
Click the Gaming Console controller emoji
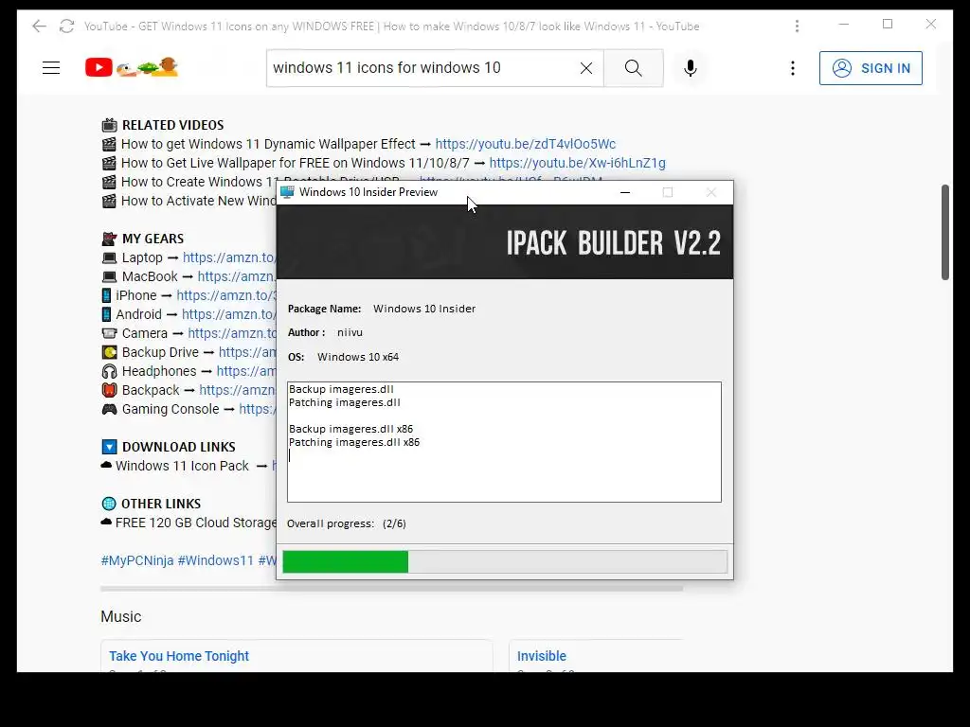click(109, 409)
